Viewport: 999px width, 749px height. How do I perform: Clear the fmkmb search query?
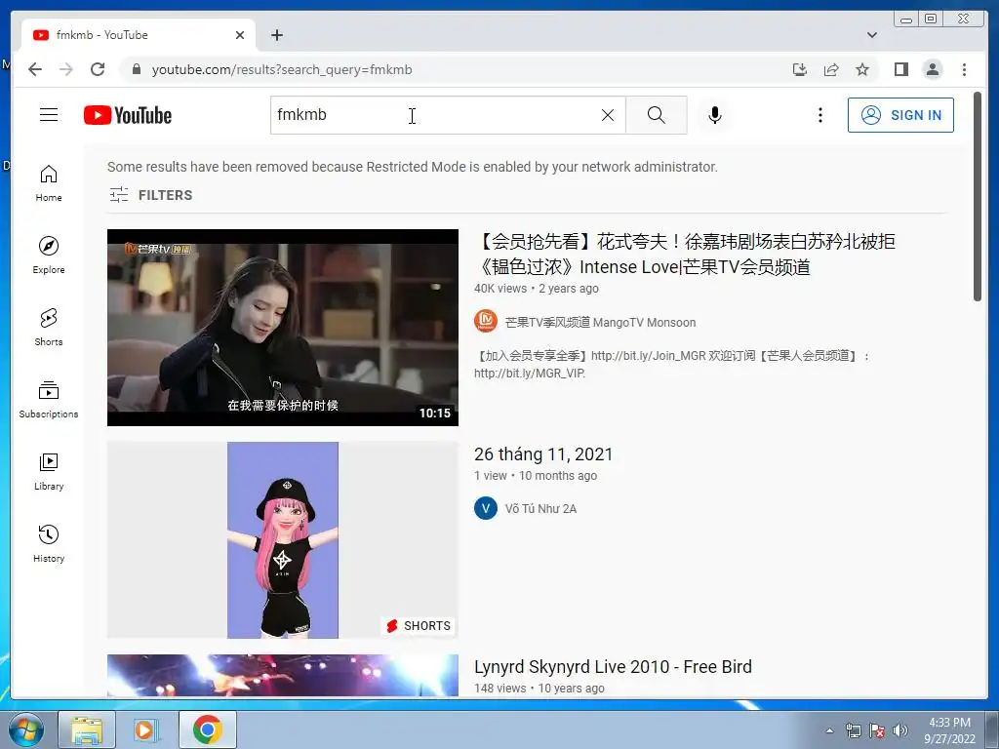point(608,115)
